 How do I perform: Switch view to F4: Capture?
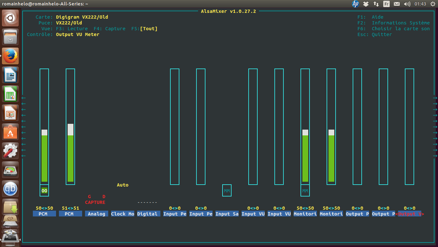click(110, 29)
